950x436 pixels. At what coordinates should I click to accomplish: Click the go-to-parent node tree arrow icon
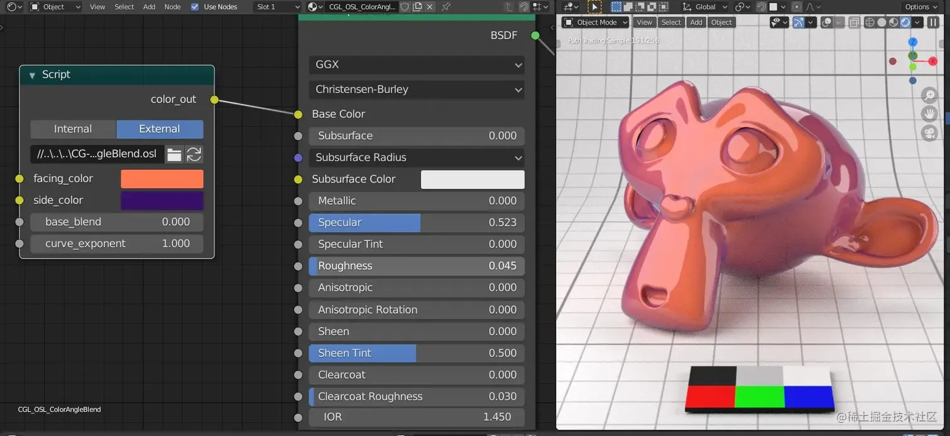[x=508, y=7]
